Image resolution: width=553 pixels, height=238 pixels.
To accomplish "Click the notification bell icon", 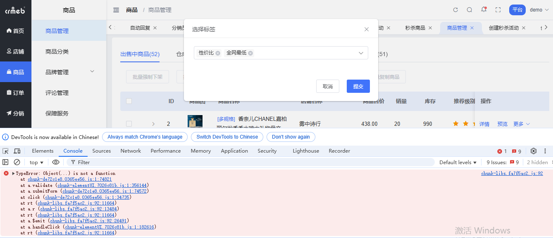I will click(x=484, y=9).
